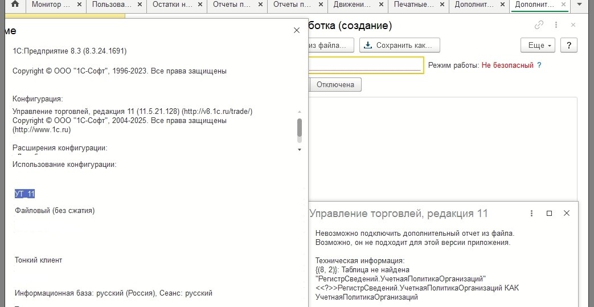Click the Управление торговлей configuration version line
This screenshot has width=594, height=307.
click(x=133, y=112)
